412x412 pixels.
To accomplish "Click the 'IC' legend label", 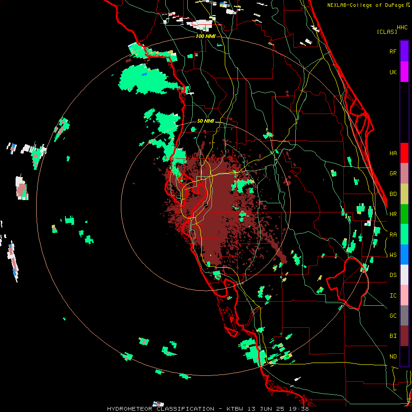I will click(393, 296).
